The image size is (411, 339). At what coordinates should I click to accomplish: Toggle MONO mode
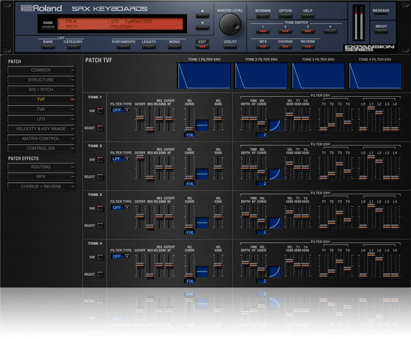tap(174, 47)
